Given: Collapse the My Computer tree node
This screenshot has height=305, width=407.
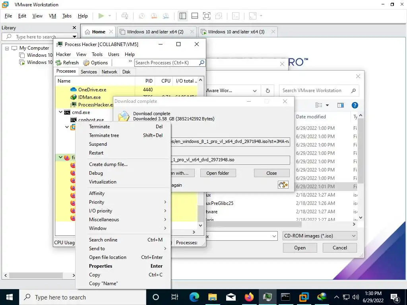Looking at the screenshot, I should tap(7, 48).
